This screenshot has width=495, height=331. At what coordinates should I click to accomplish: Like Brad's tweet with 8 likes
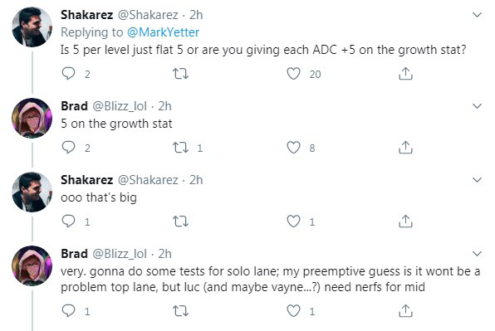[x=293, y=148]
